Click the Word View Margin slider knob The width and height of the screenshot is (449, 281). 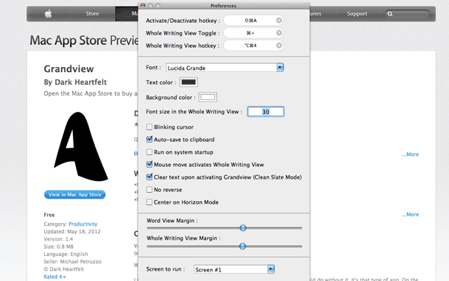click(243, 228)
